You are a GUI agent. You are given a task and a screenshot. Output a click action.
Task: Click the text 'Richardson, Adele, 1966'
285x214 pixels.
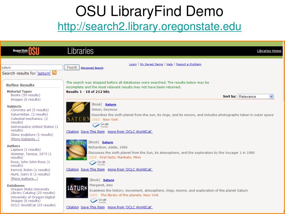(108, 147)
